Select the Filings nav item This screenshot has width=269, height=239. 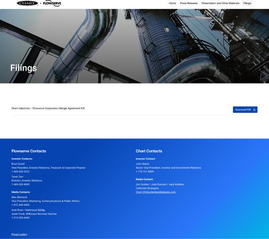pyautogui.click(x=247, y=3)
